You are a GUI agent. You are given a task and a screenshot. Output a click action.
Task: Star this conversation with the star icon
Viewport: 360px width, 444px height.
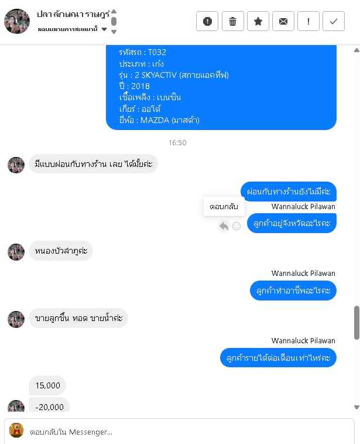[258, 21]
